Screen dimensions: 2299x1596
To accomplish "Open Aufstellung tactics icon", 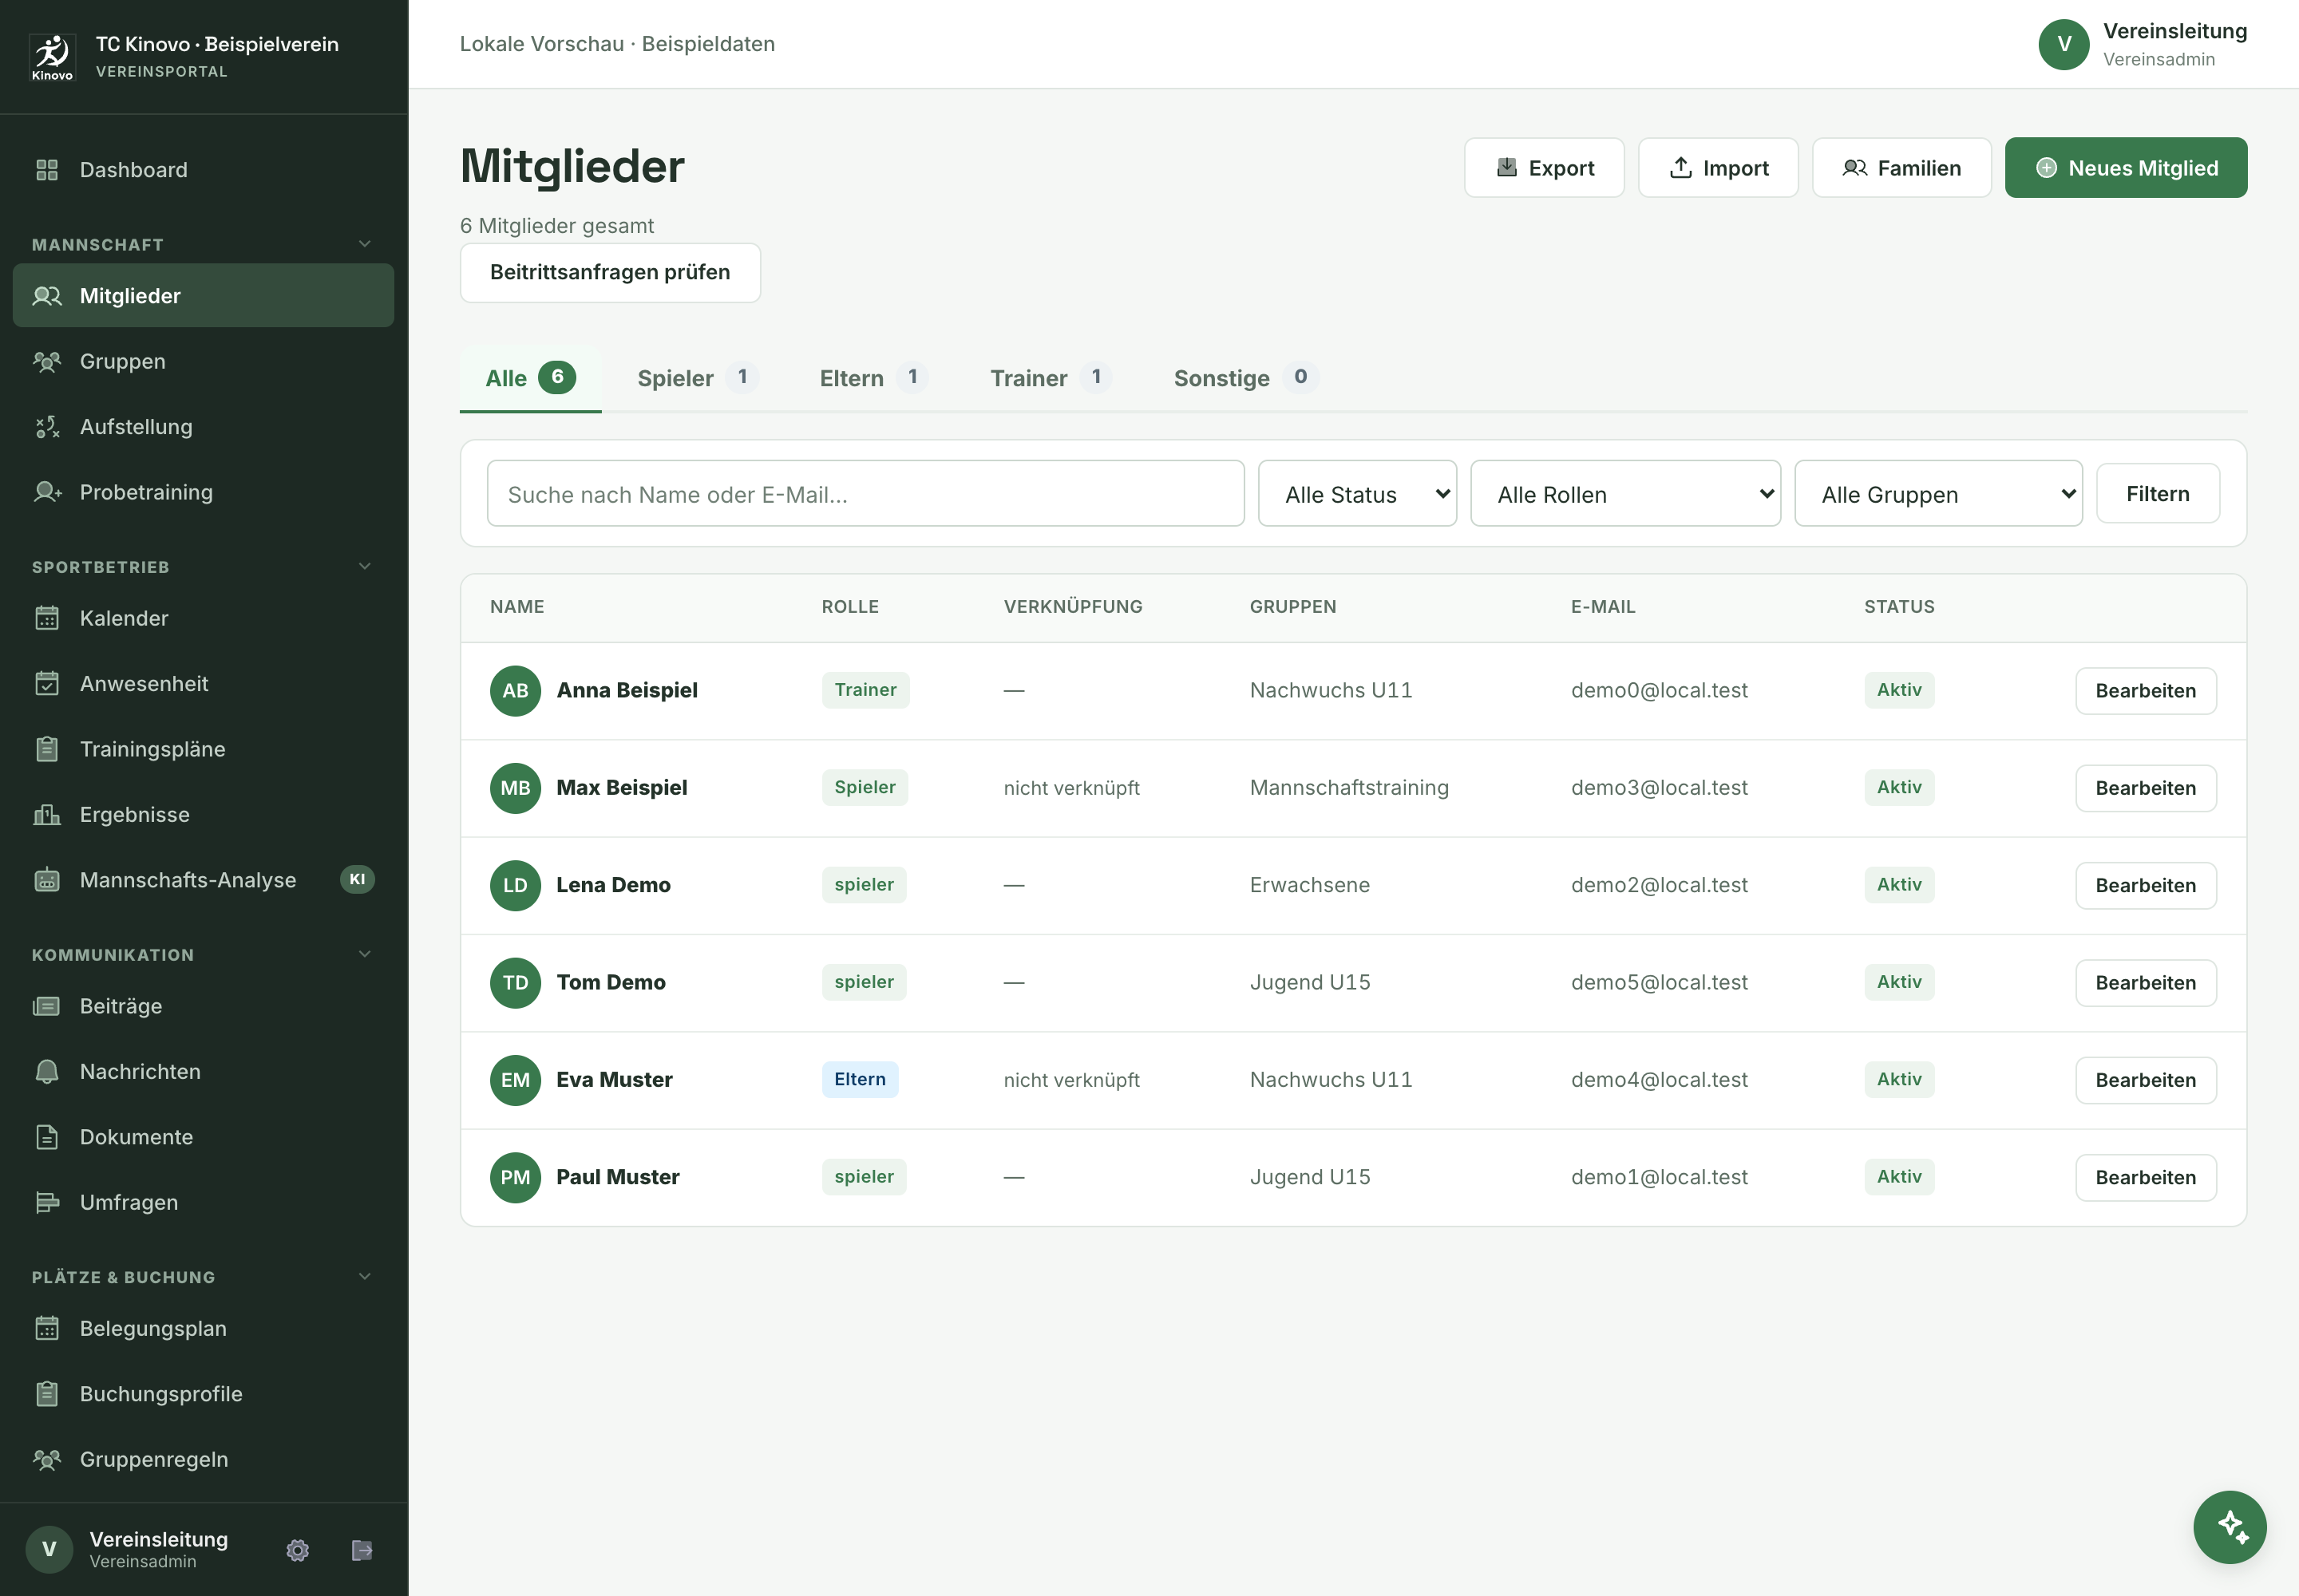I will (47, 427).
